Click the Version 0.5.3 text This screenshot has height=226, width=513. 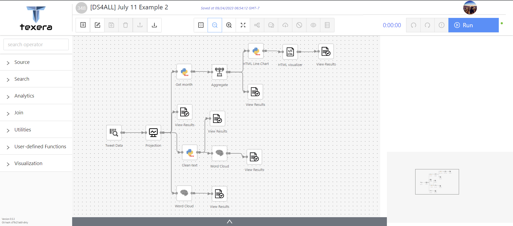pyautogui.click(x=8, y=219)
